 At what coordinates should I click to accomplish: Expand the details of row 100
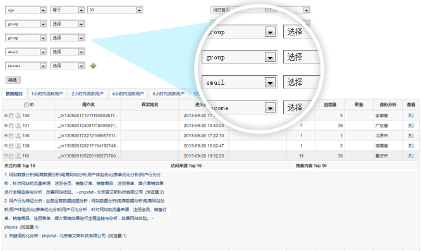[x=6, y=116]
